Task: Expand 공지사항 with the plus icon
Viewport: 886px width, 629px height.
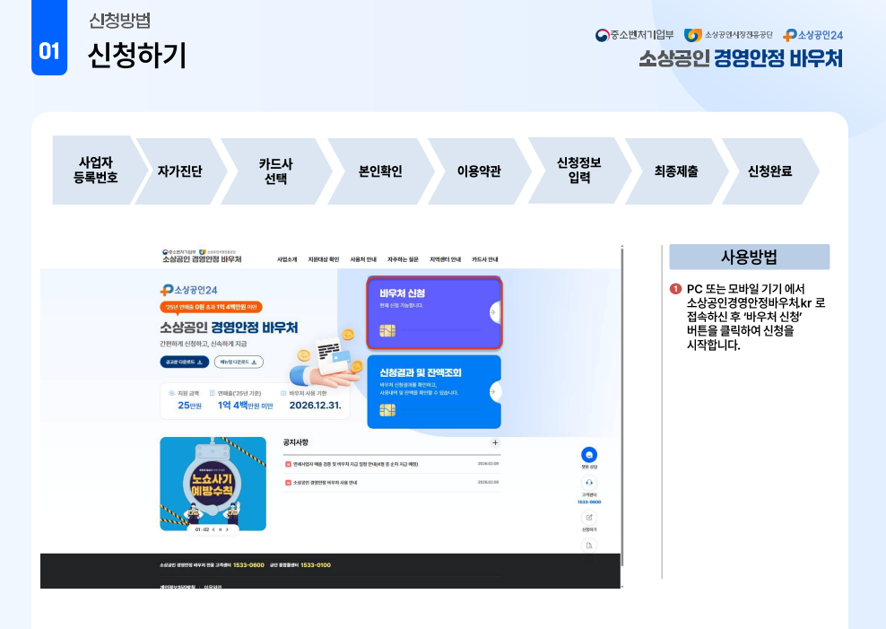Action: 495,442
